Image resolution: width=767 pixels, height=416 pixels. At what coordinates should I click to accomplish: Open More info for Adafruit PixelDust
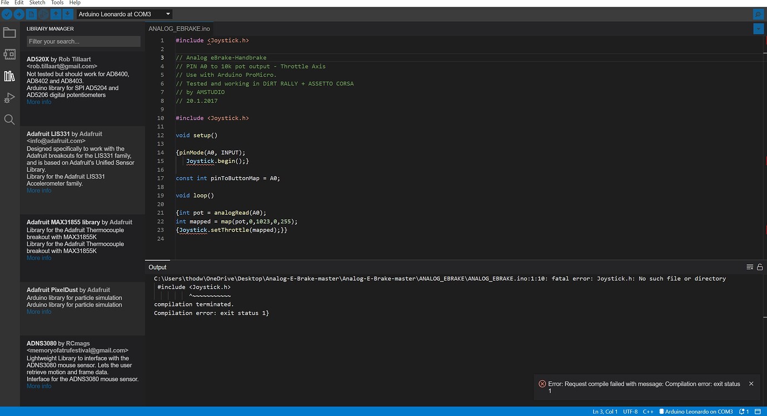[38, 311]
